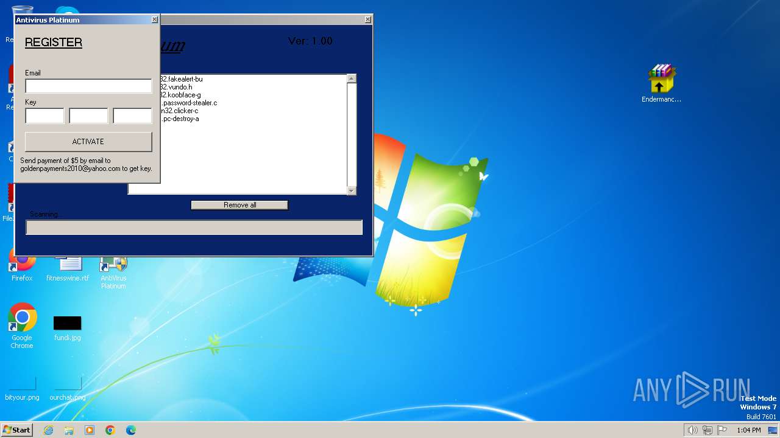Select the bityour.png desktop file

(22, 389)
